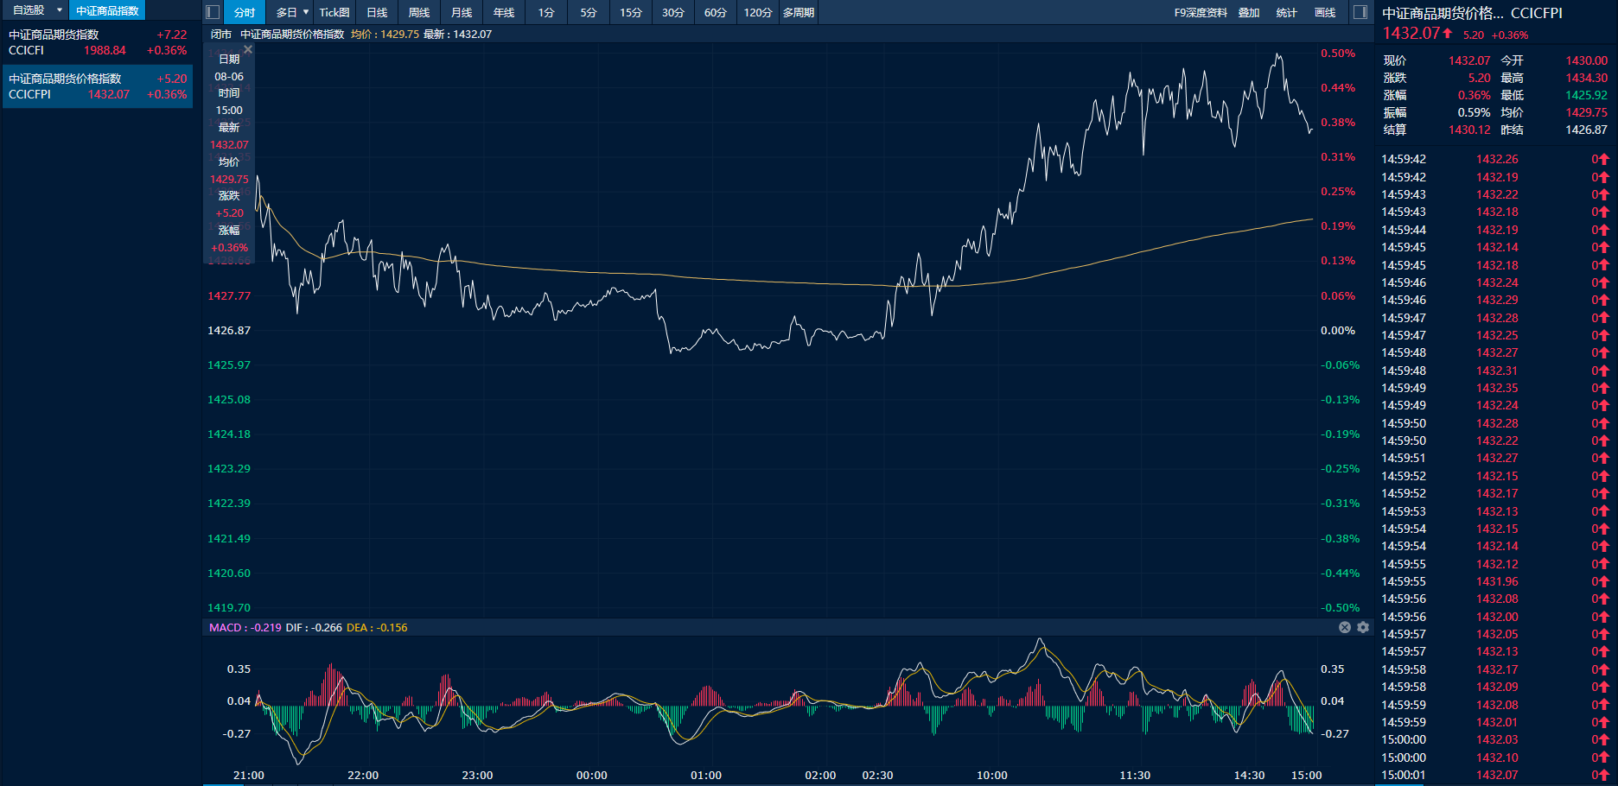Open F9深度资料 details
Viewport: 1618px width, 786px height.
[x=1200, y=12]
